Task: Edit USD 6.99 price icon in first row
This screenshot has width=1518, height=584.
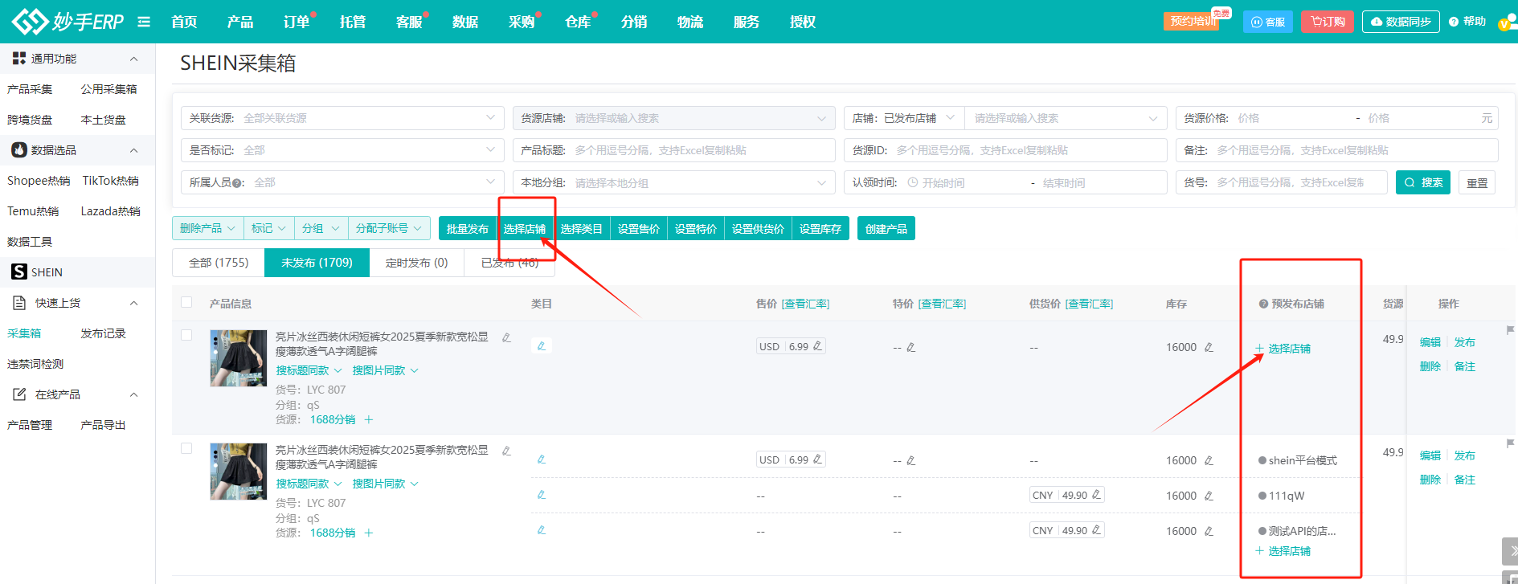Action: pyautogui.click(x=818, y=346)
